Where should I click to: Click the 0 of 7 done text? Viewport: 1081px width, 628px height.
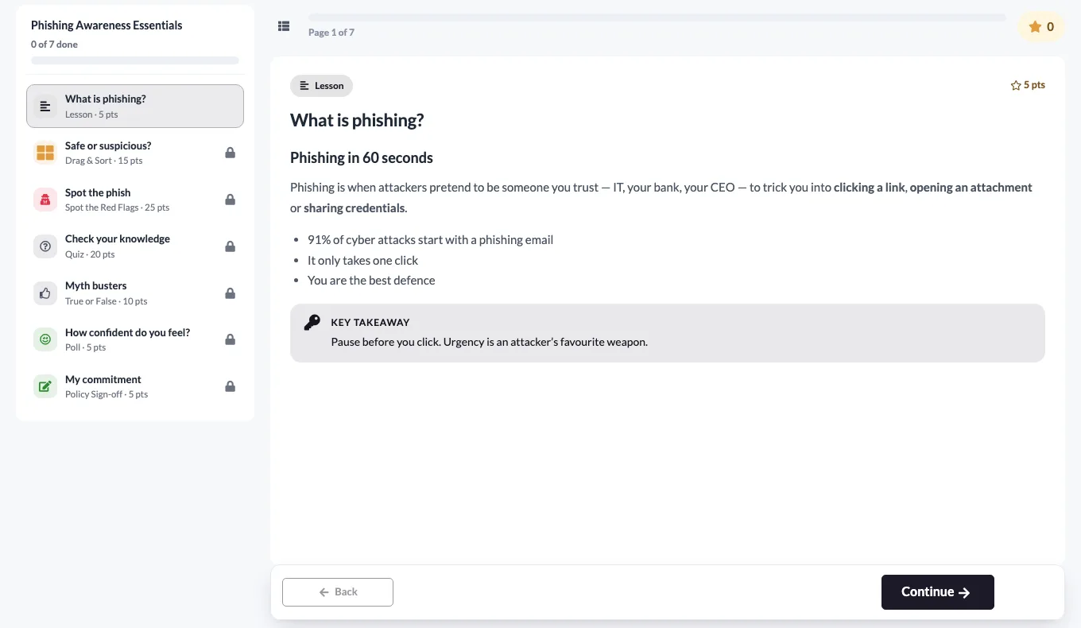(x=54, y=45)
